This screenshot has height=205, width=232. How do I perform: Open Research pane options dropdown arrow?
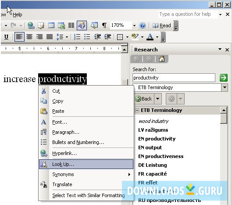[x=220, y=49]
